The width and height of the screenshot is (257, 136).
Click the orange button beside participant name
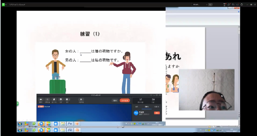(157, 113)
